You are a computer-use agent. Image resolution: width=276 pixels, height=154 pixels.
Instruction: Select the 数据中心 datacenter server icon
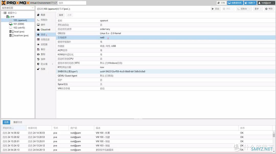point(5,13)
